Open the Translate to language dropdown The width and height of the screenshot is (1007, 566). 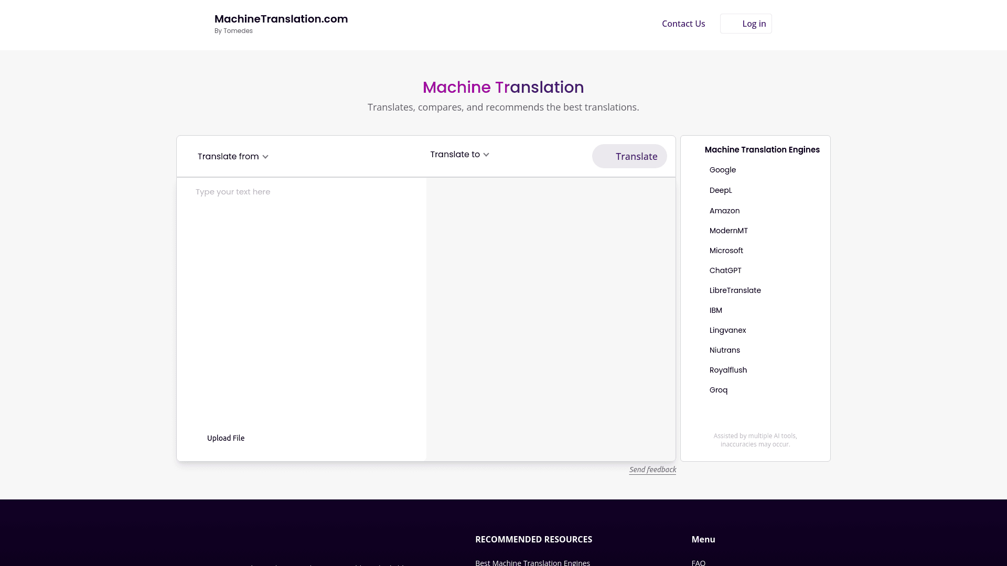[x=455, y=154]
